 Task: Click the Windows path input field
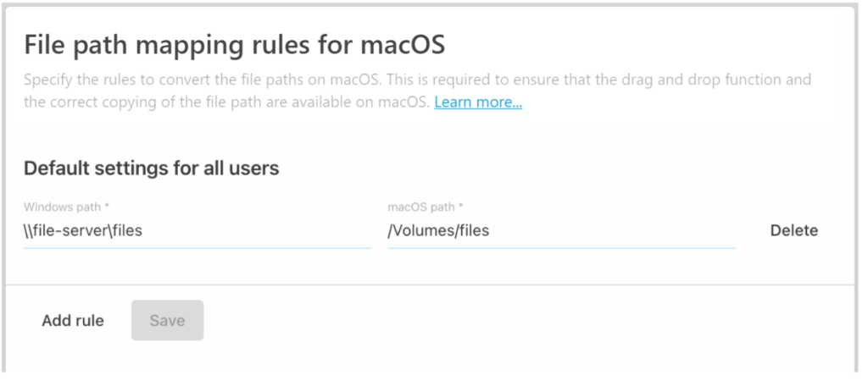(x=197, y=230)
